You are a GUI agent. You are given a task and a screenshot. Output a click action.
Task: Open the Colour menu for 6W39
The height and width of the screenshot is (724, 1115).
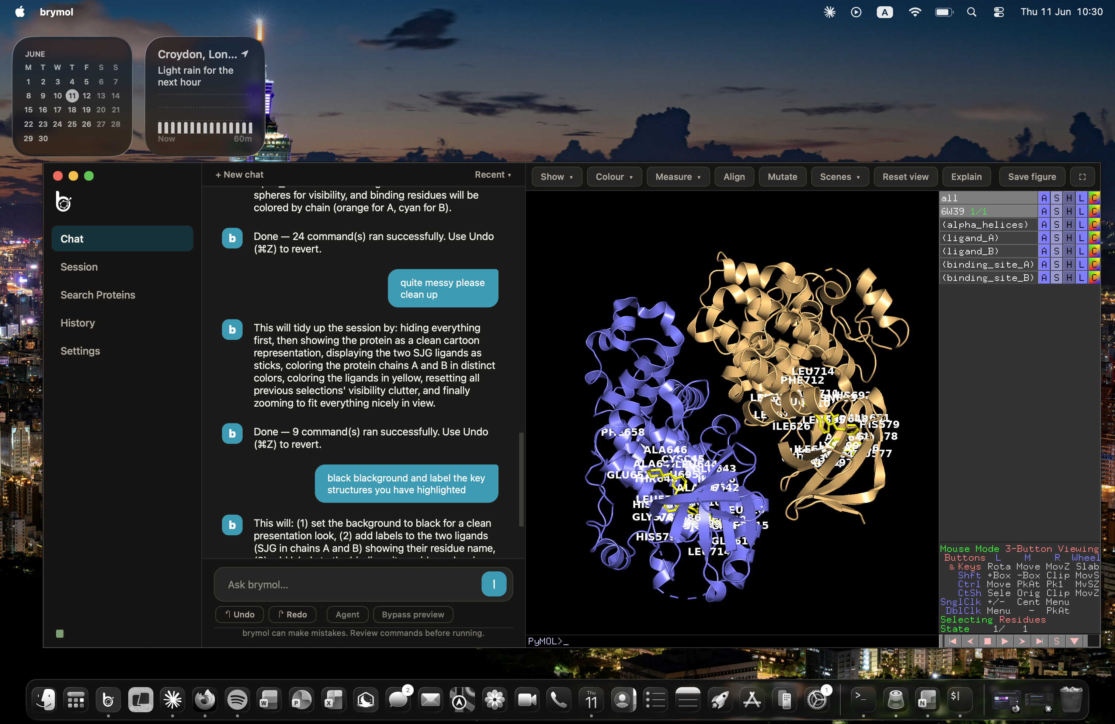point(1094,211)
